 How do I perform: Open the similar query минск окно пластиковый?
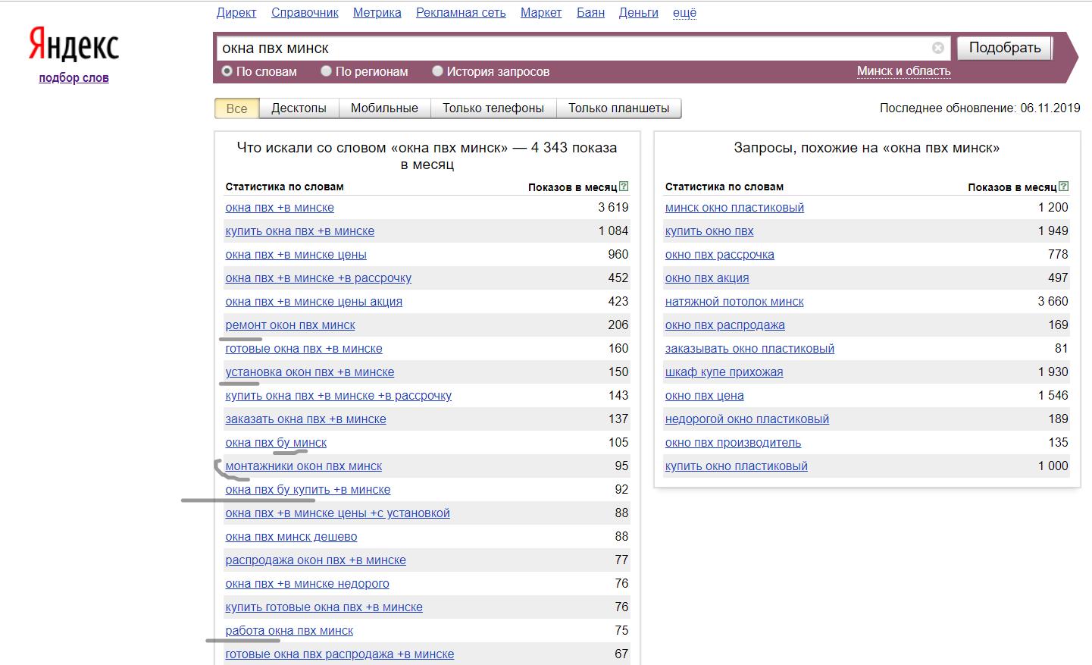click(x=734, y=208)
